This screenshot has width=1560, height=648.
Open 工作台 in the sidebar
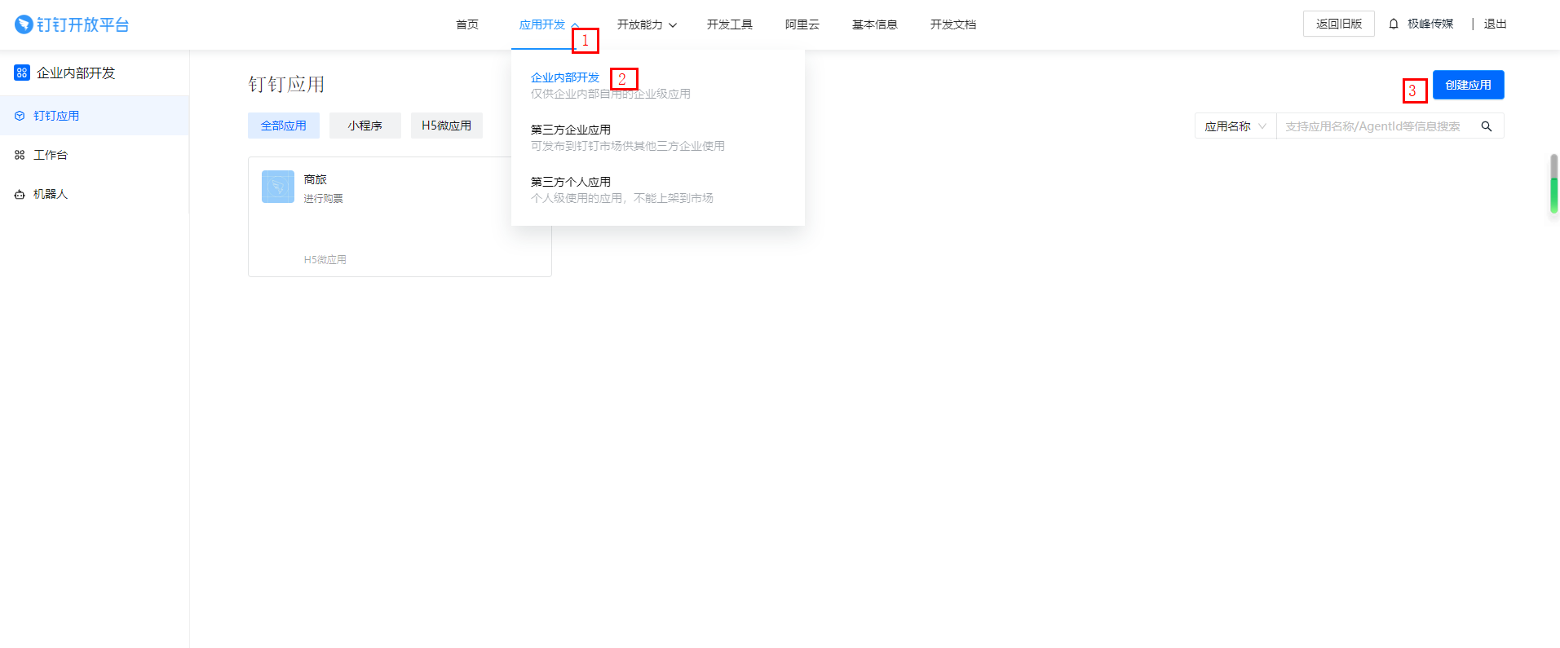pyautogui.click(x=95, y=155)
